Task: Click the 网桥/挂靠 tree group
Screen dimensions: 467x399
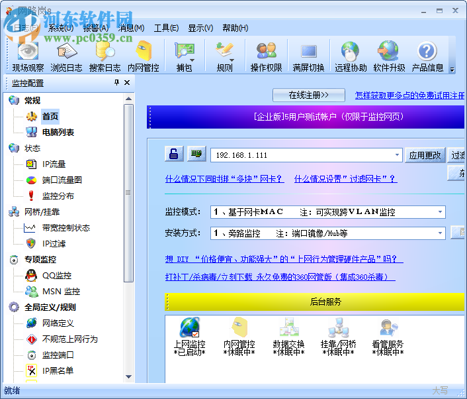Action: coord(42,212)
